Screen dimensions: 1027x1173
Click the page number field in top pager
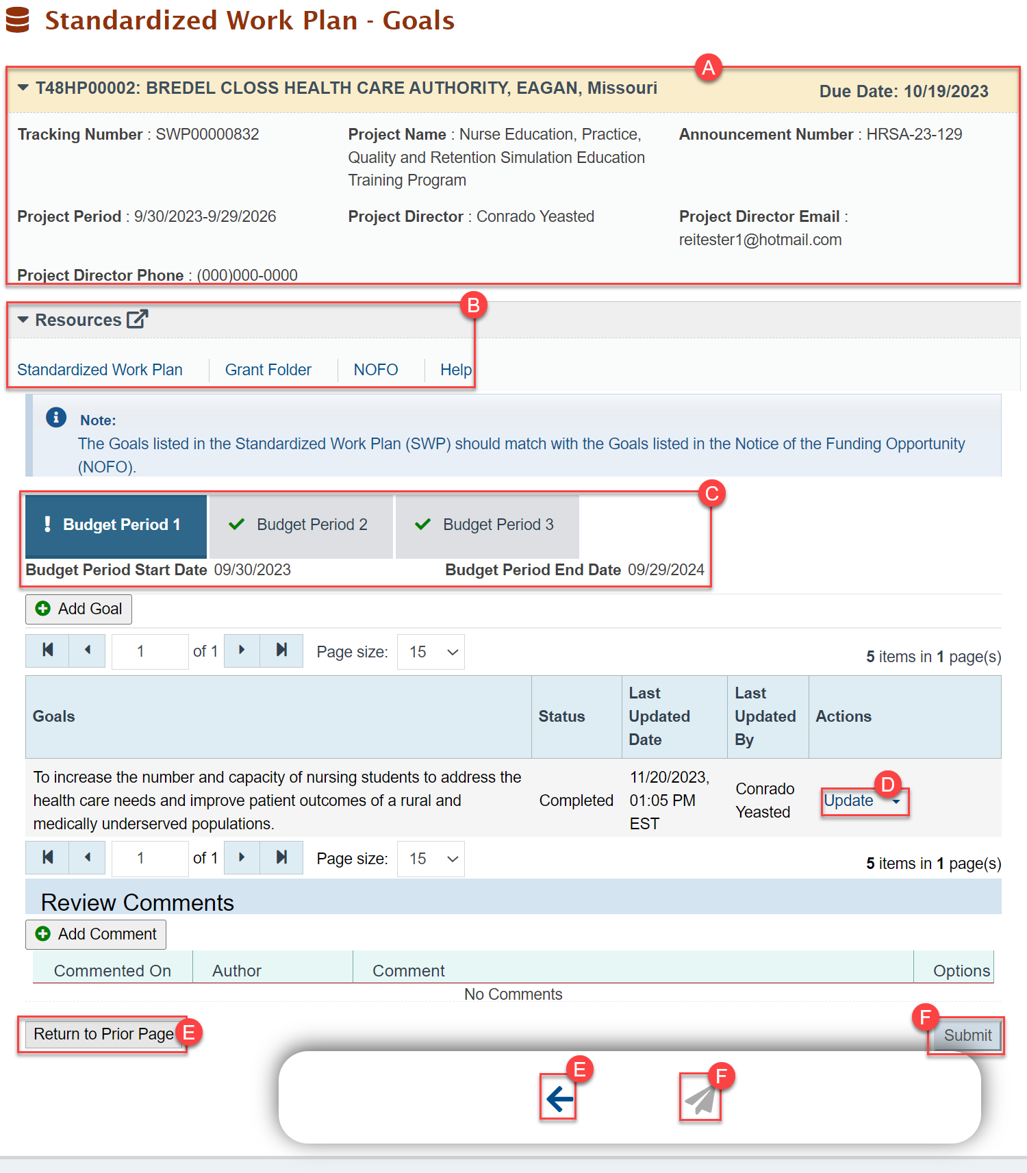click(x=150, y=651)
